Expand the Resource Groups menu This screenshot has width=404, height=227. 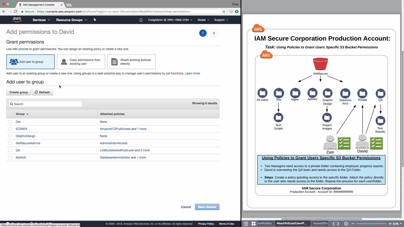click(x=71, y=20)
